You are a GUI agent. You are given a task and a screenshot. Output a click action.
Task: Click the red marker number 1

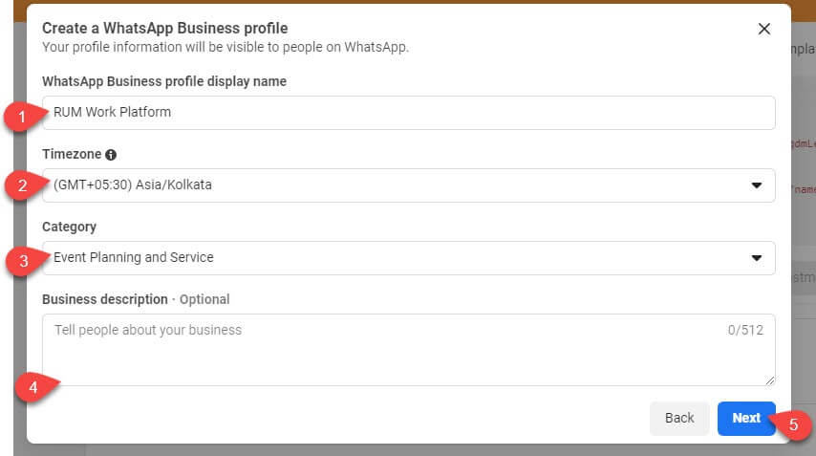(22, 117)
